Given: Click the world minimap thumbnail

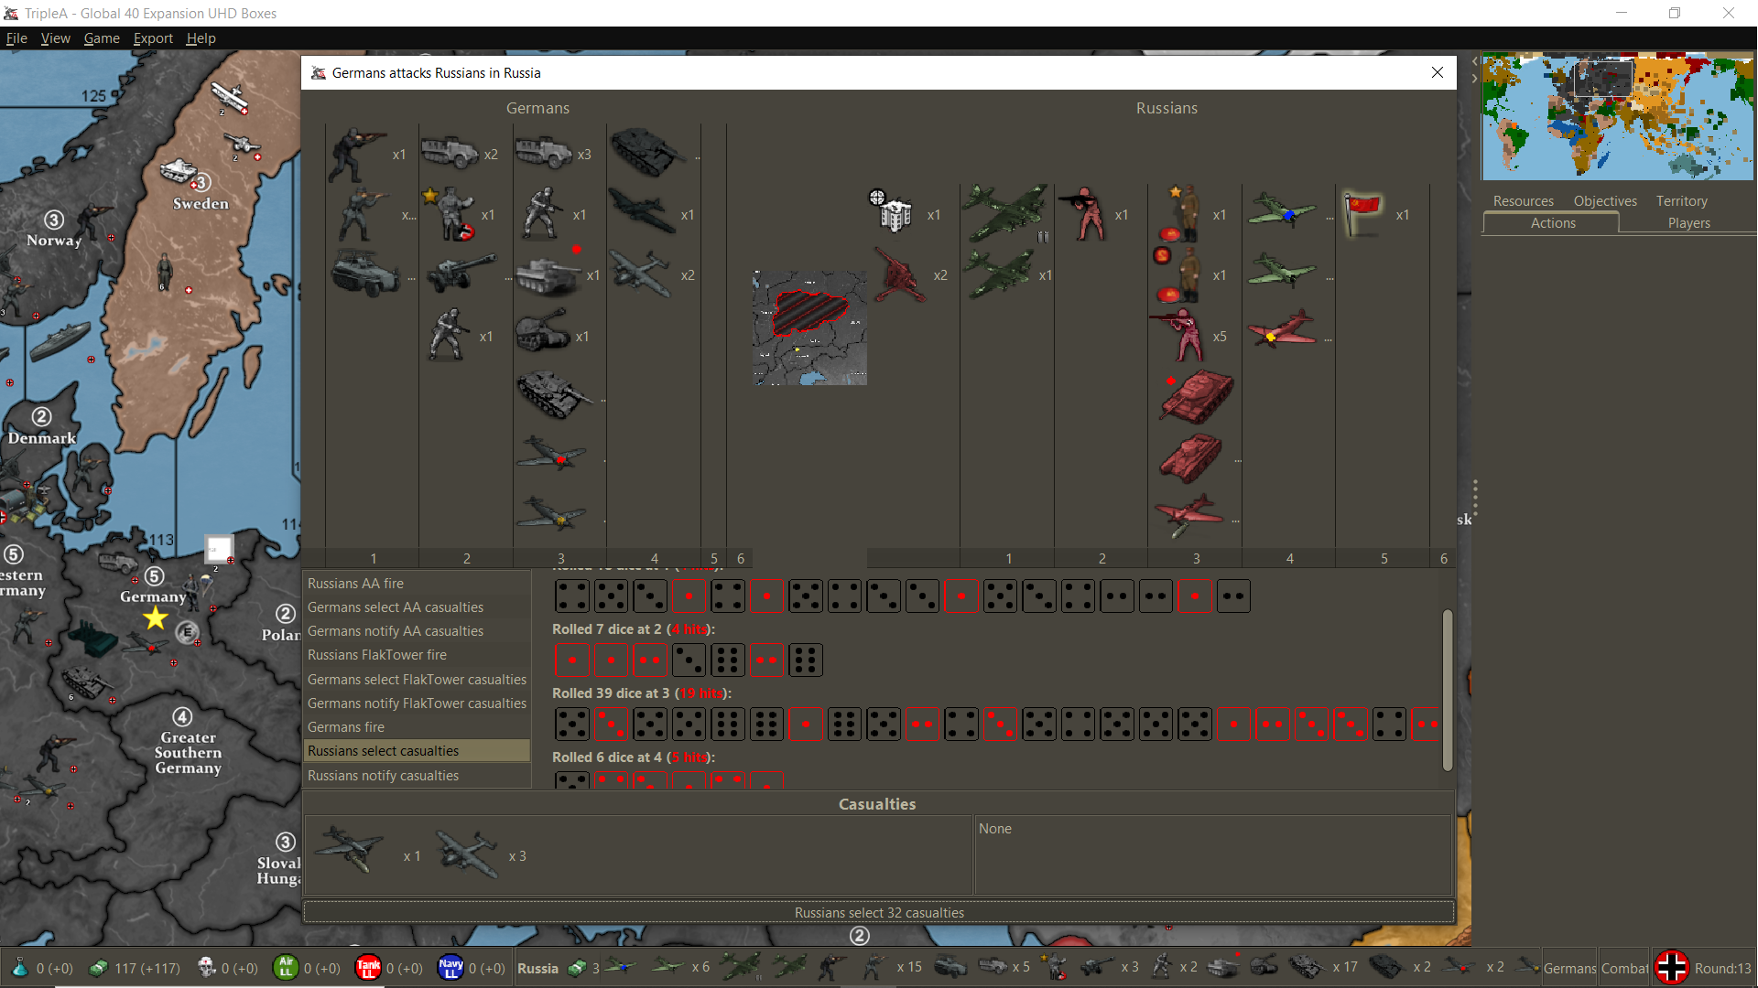Looking at the screenshot, I should coord(1617,116).
